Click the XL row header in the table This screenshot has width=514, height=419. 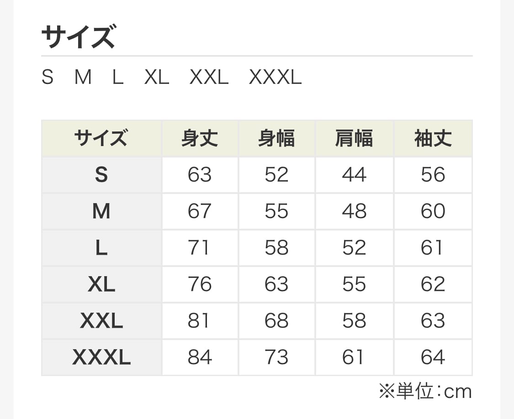point(101,284)
